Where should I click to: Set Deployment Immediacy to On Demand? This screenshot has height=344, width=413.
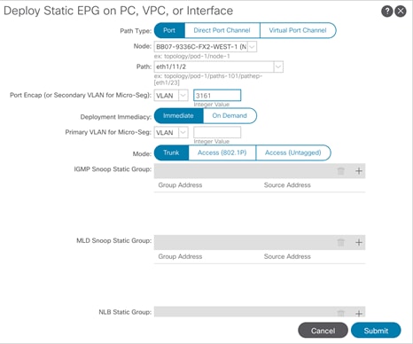[x=230, y=116]
